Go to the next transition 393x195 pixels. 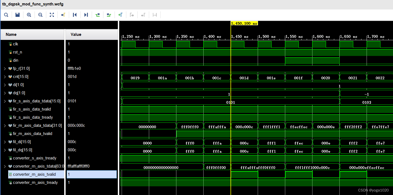(109, 15)
